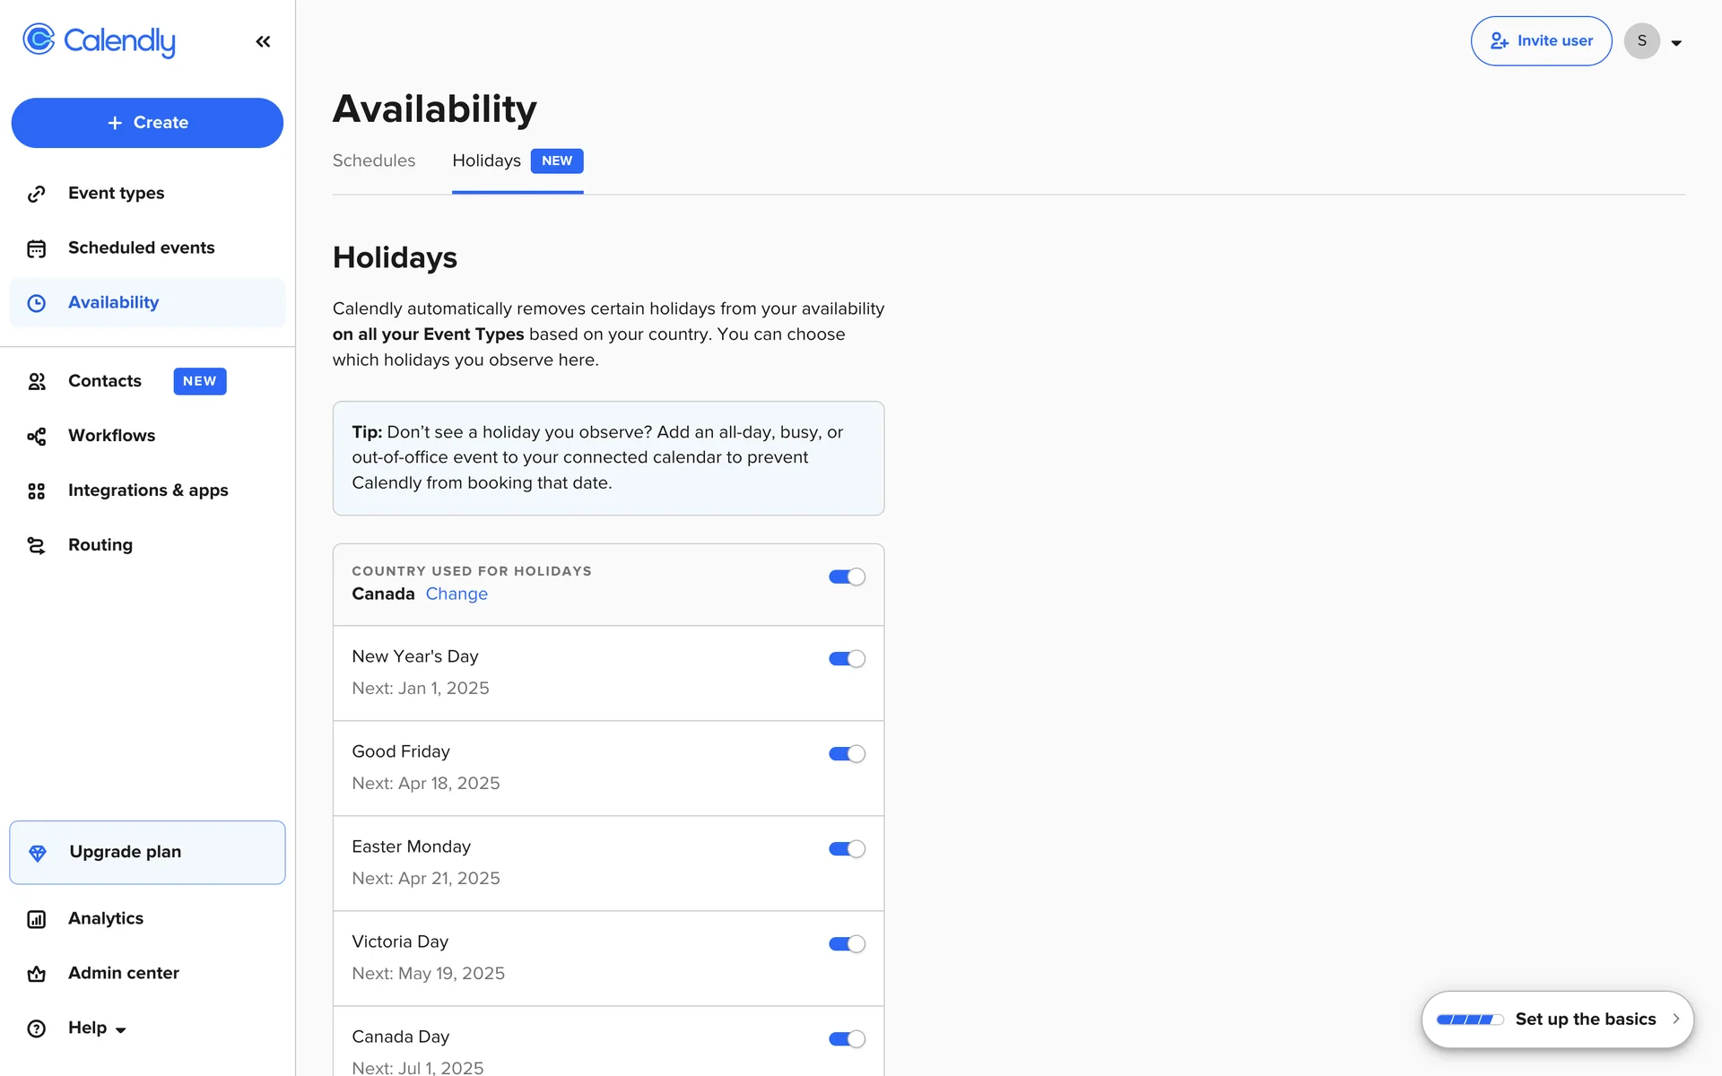This screenshot has height=1076, width=1722.
Task: Click the Change country link
Action: point(457,594)
